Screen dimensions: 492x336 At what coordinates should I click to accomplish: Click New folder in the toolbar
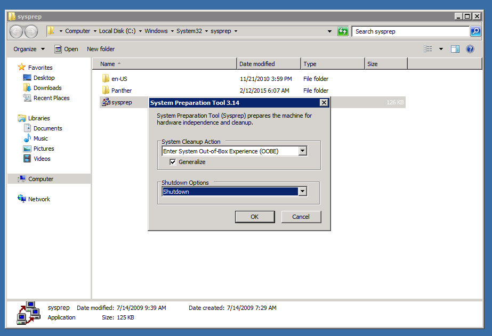(101, 49)
